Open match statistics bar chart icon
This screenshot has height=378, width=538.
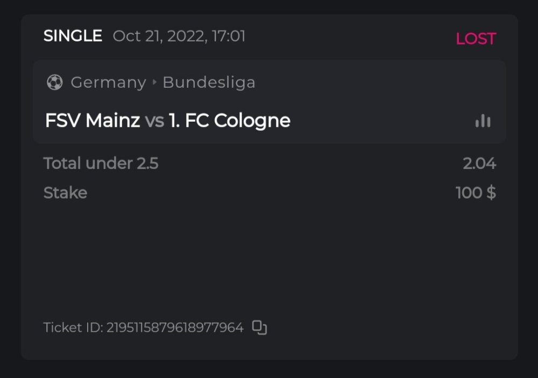483,121
